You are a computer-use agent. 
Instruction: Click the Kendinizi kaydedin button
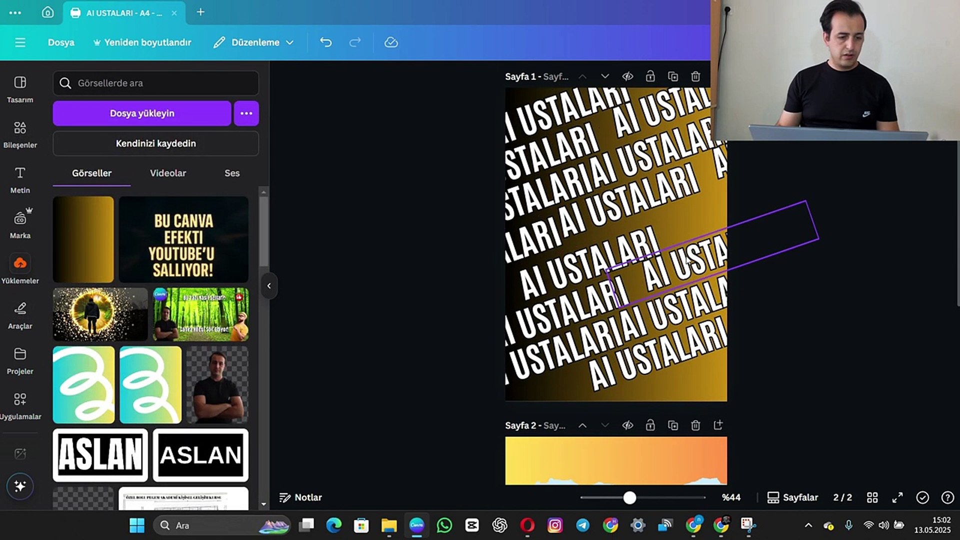pyautogui.click(x=155, y=143)
